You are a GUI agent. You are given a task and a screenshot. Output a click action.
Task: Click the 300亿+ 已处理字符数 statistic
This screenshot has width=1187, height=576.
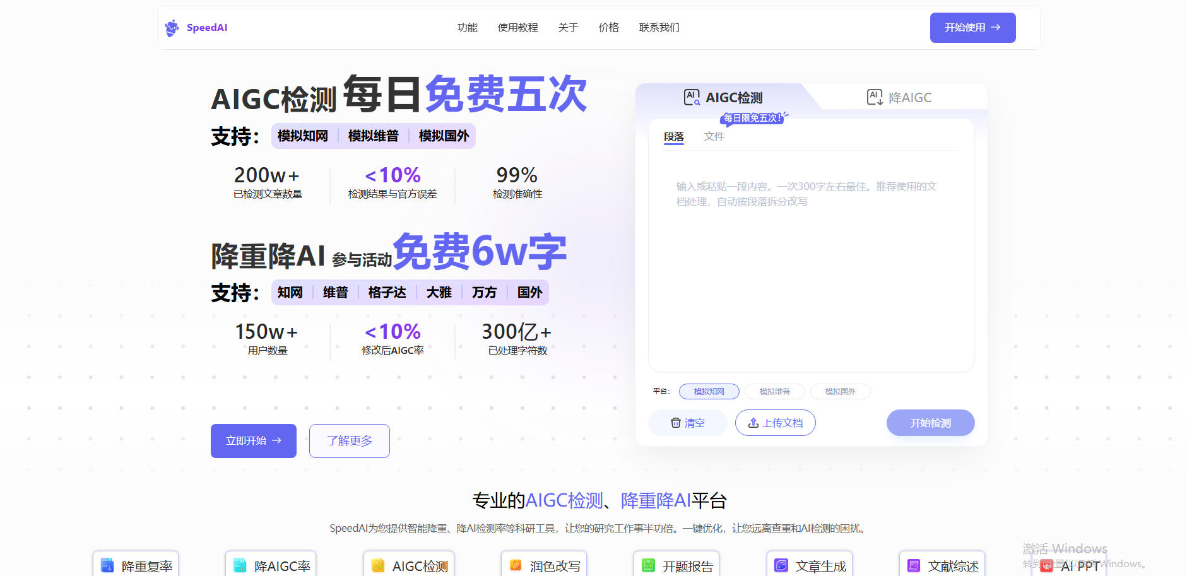517,339
